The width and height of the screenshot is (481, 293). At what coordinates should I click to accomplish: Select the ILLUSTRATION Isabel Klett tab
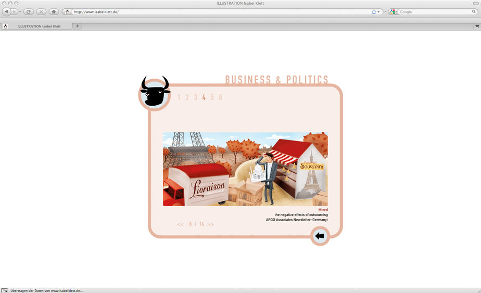coord(39,26)
